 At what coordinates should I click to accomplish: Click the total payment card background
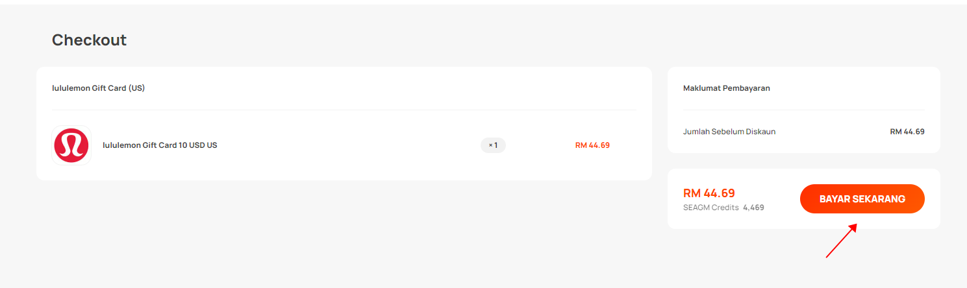click(x=804, y=198)
